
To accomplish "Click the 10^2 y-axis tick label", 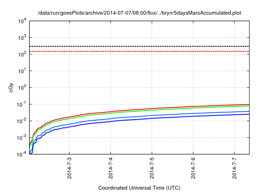I will click(x=22, y=54).
